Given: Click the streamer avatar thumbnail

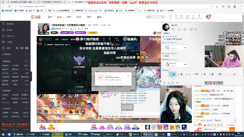Looking at the screenshot, I should pos(44,29).
